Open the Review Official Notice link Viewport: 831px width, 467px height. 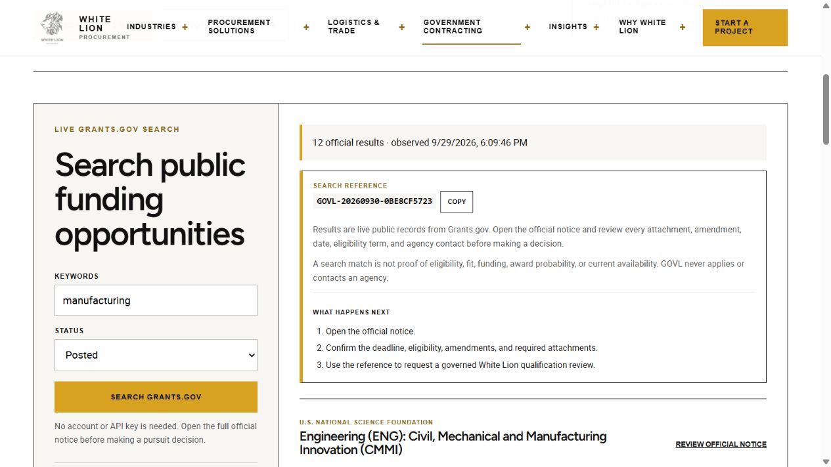tap(721, 444)
